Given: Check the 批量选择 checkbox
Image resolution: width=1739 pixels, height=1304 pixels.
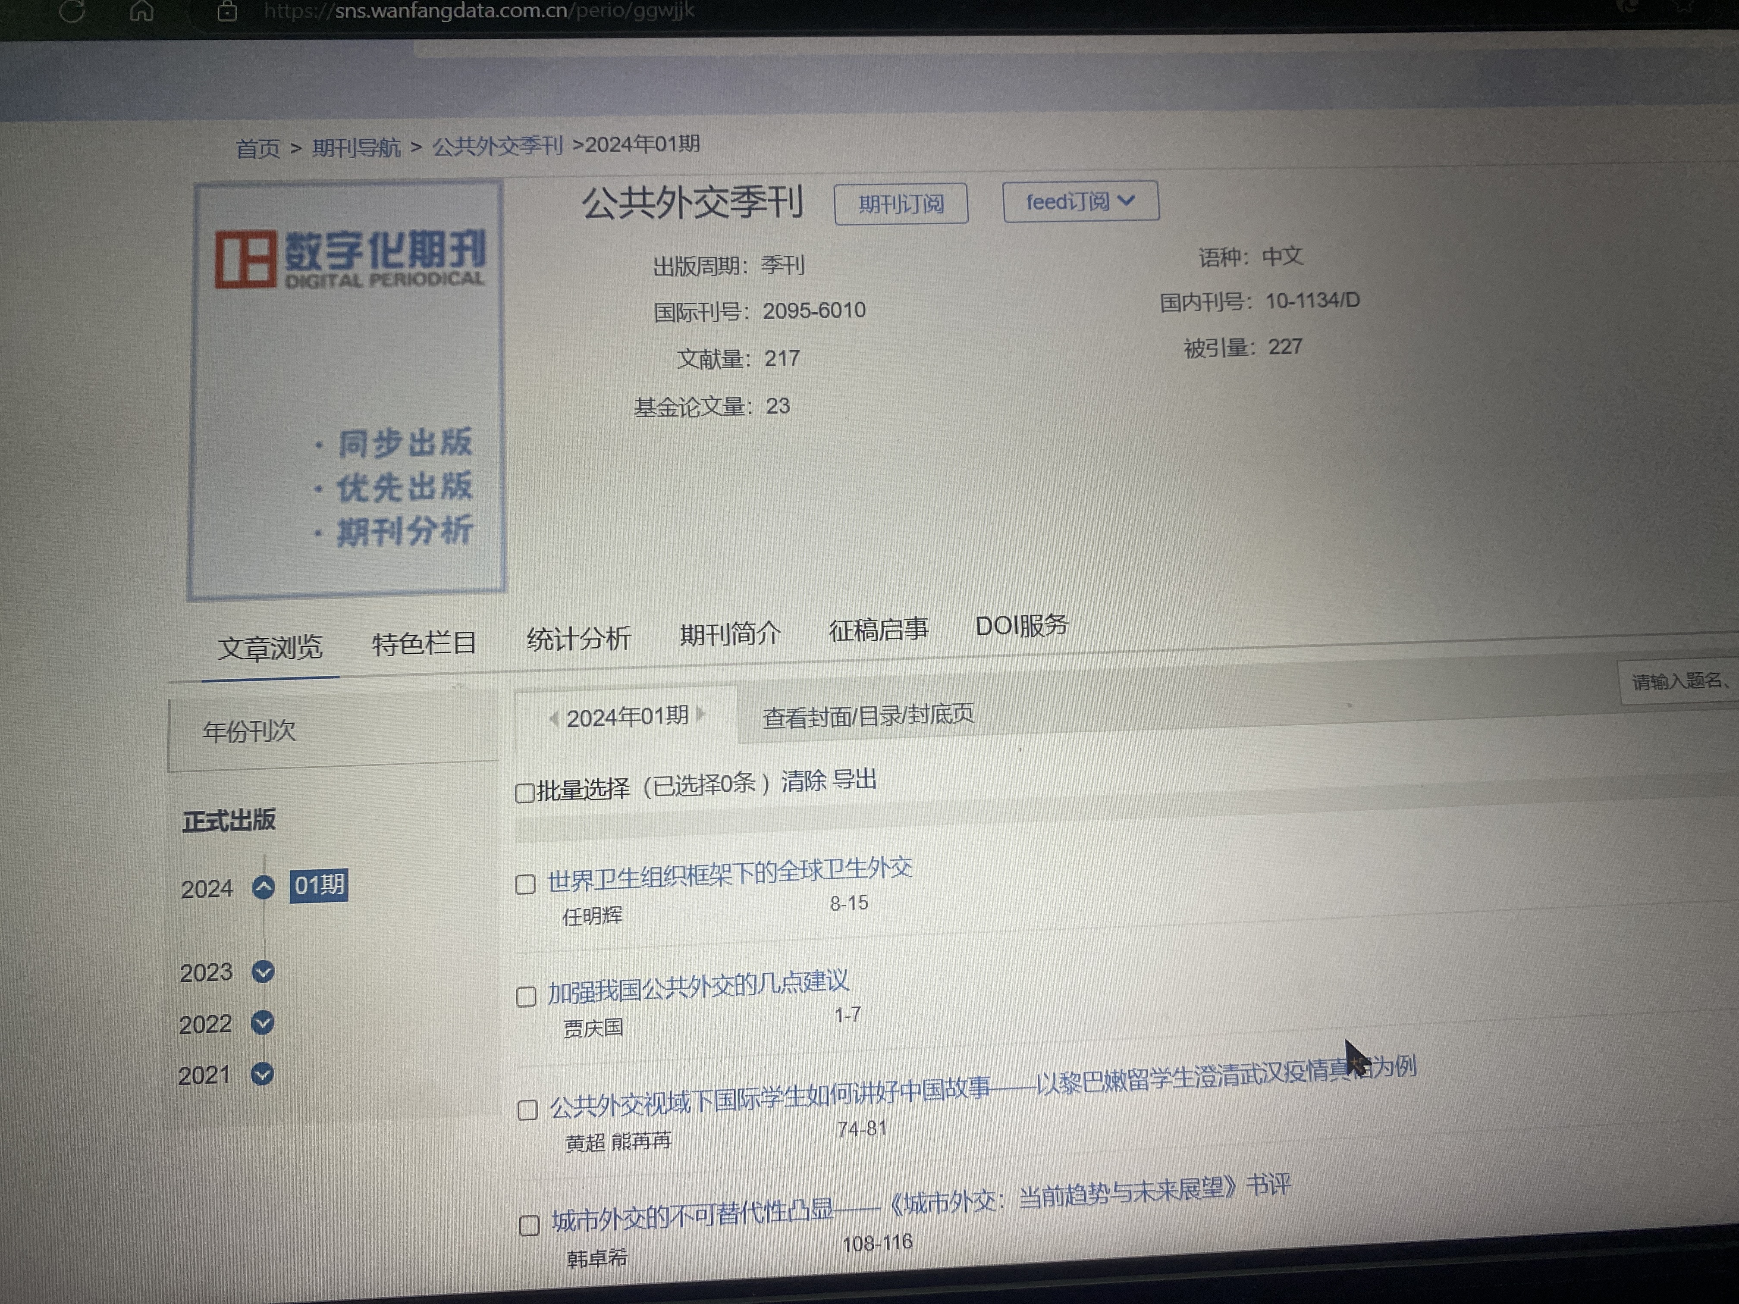Looking at the screenshot, I should tap(524, 792).
